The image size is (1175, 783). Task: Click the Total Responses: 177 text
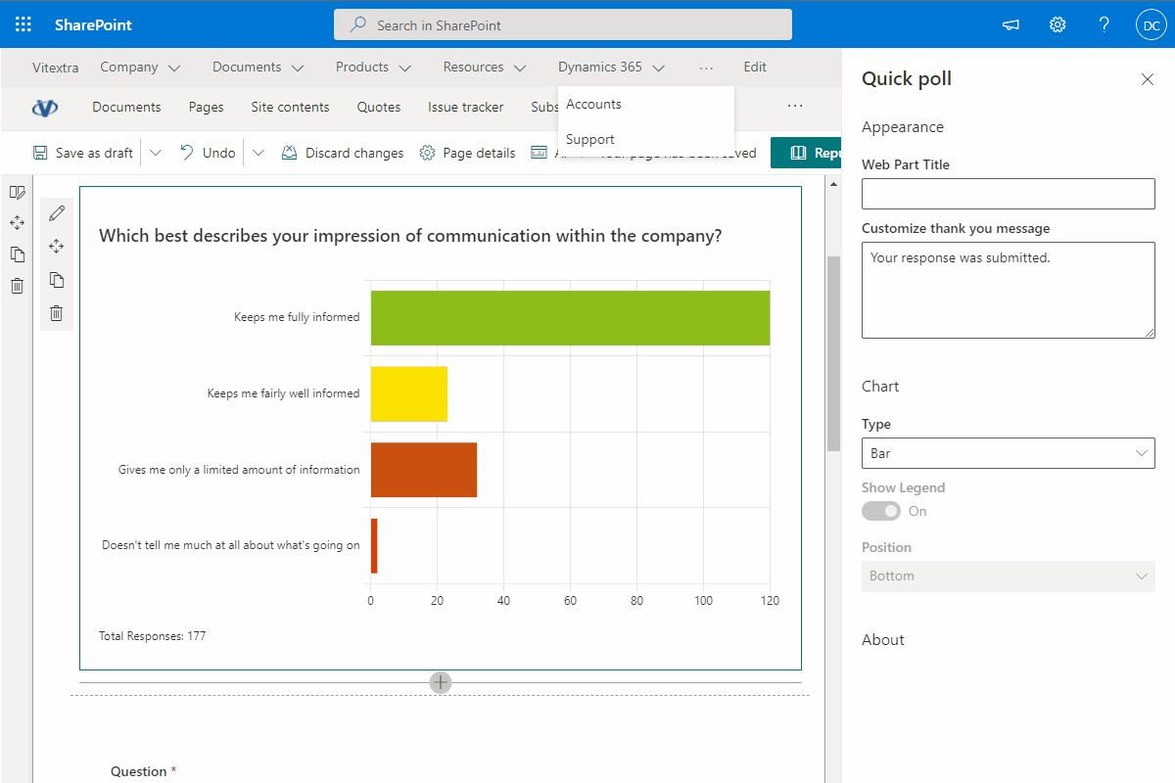pyautogui.click(x=153, y=636)
